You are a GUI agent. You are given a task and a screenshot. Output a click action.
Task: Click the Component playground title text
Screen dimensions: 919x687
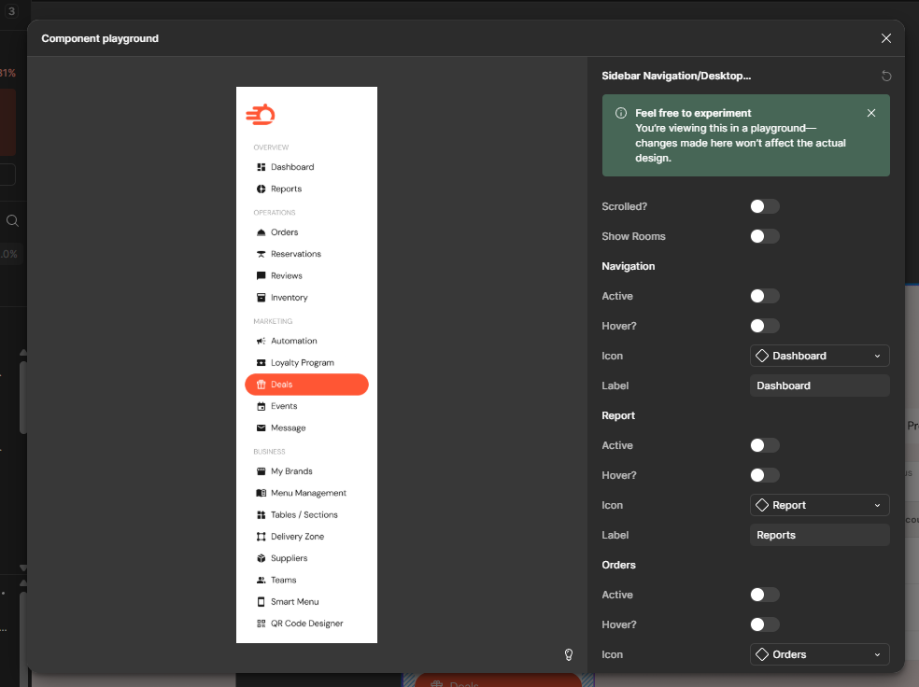[100, 38]
